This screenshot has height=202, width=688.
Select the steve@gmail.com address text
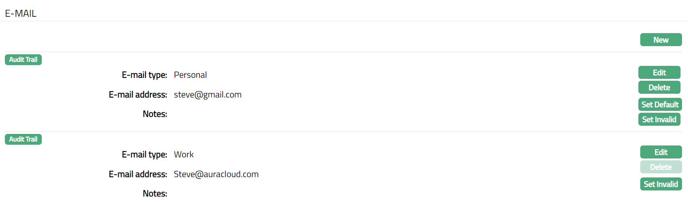(x=207, y=94)
